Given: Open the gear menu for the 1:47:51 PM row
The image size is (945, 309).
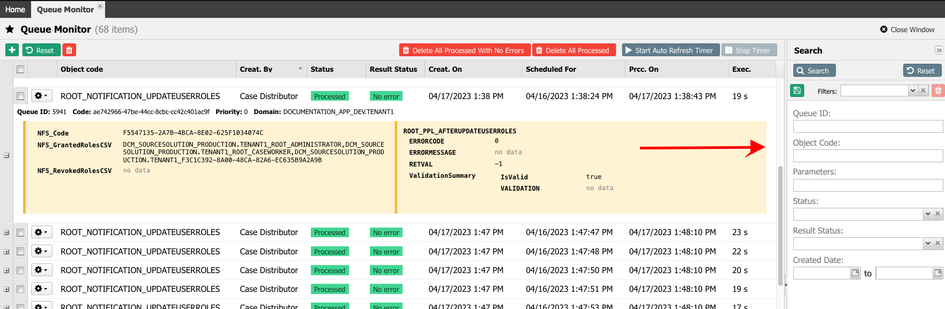Looking at the screenshot, I should pos(41,289).
